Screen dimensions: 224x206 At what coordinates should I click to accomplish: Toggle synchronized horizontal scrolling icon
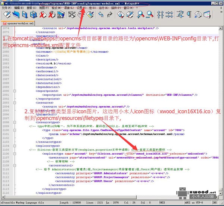point(169,15)
